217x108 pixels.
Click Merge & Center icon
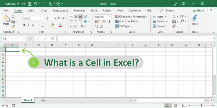(85, 22)
